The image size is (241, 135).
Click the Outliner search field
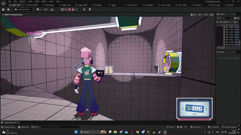(227, 18)
